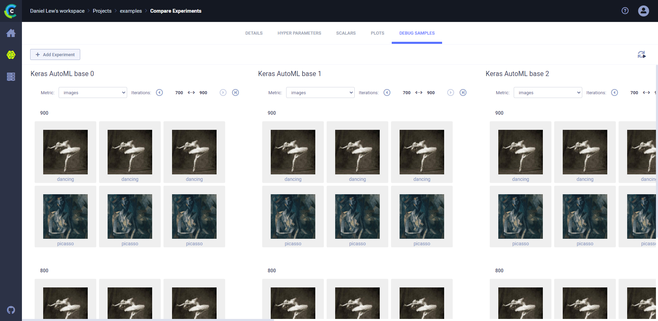
Task: Expand Metric dropdown for Keras AutoML base 1
Action: 320,92
